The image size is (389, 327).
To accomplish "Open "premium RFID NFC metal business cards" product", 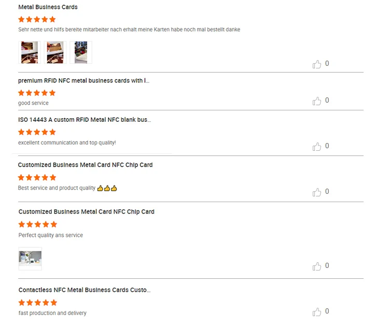I will 84,80.
